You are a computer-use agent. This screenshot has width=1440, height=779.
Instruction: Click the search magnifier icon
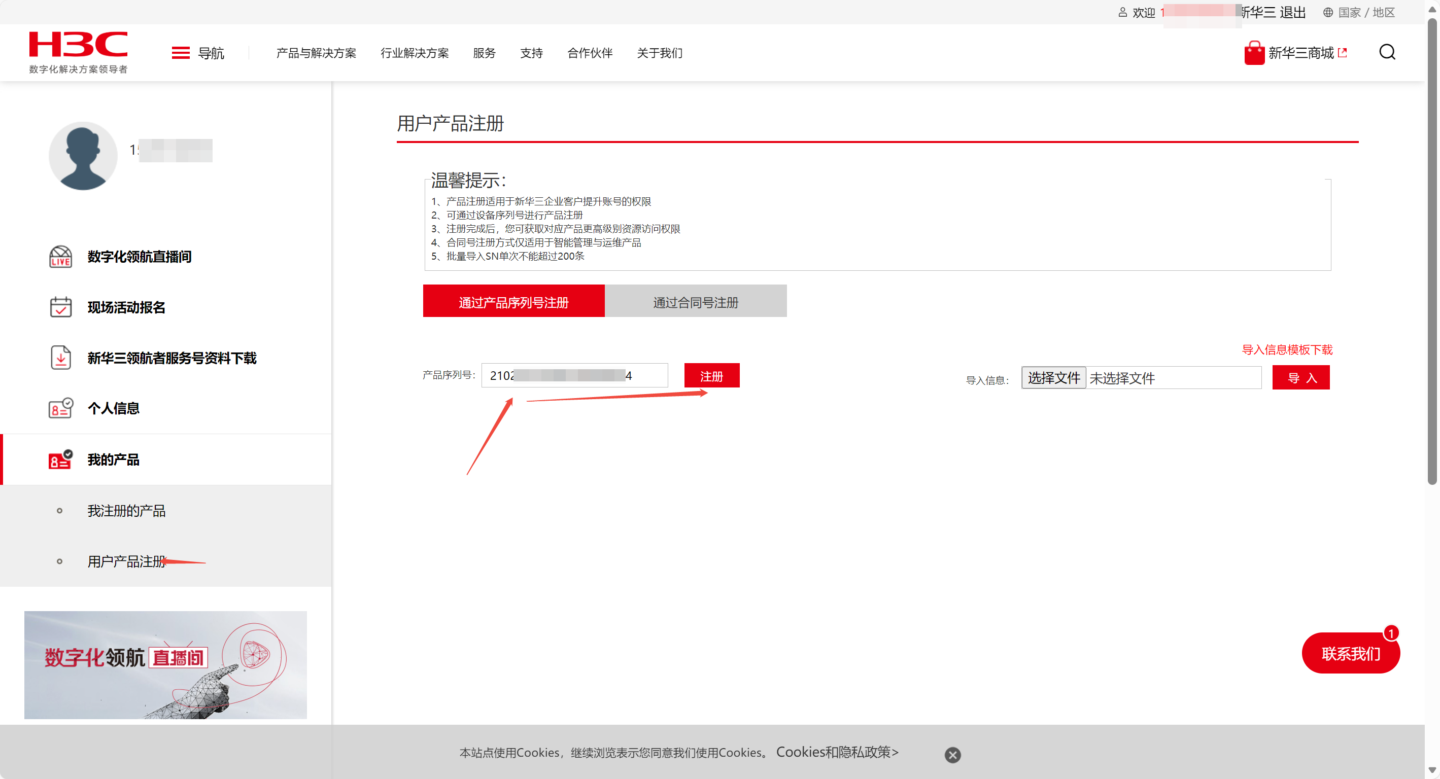pyautogui.click(x=1386, y=53)
